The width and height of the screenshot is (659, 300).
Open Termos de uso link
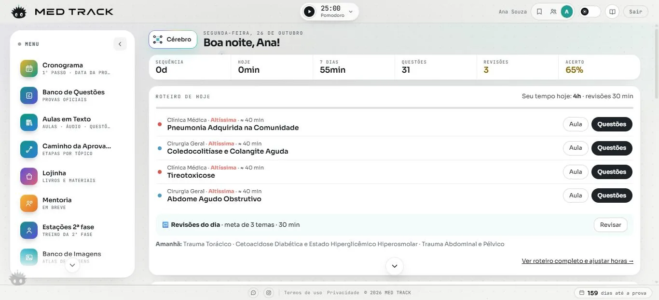(x=303, y=293)
